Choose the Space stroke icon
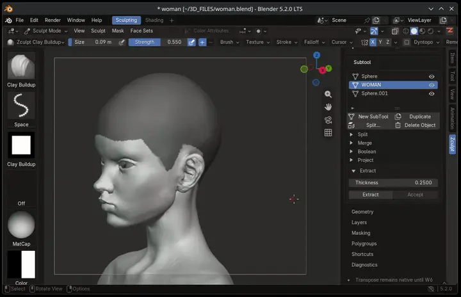Viewport: 461px width, 297px height. (x=21, y=106)
